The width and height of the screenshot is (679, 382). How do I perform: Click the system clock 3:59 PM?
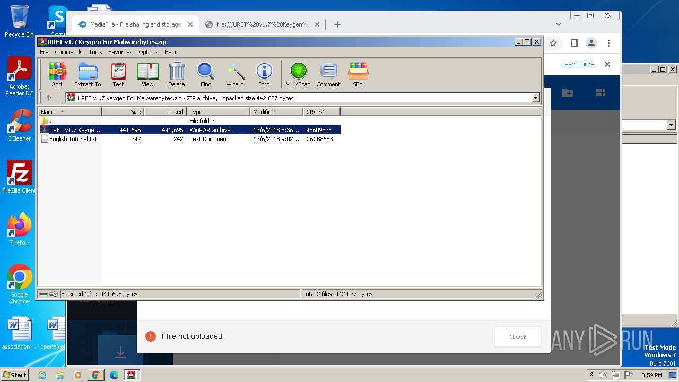click(651, 375)
